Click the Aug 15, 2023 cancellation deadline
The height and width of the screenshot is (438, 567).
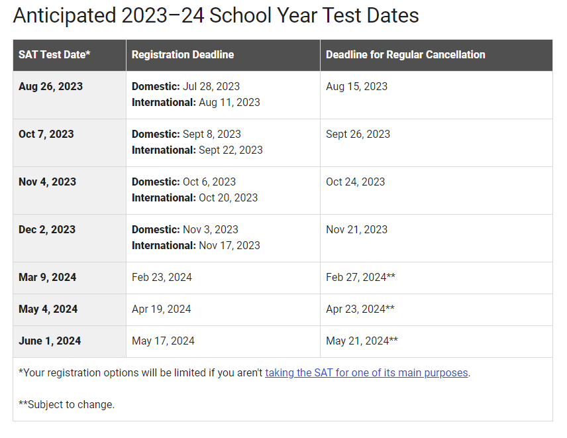356,87
